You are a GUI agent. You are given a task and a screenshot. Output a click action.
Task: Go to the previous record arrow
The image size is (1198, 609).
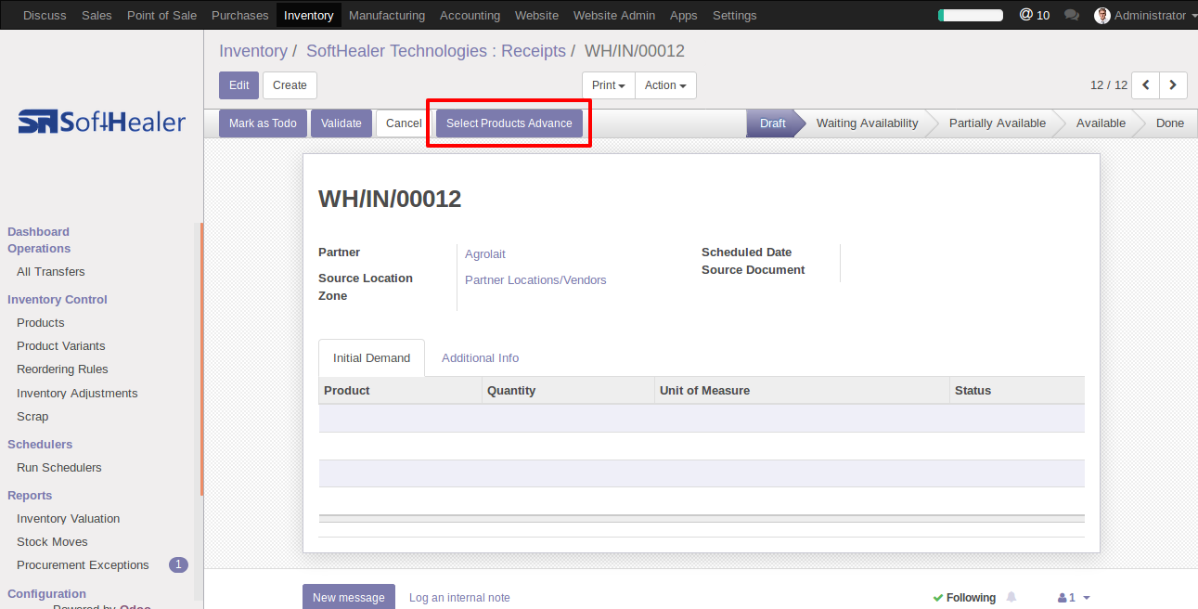[1146, 85]
